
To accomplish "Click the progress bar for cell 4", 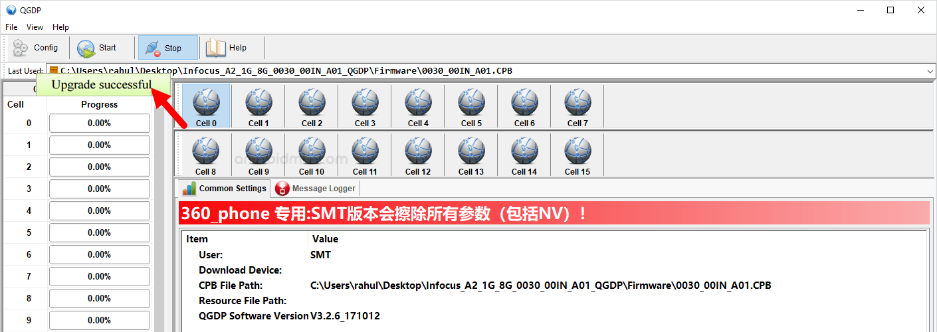I will click(100, 210).
